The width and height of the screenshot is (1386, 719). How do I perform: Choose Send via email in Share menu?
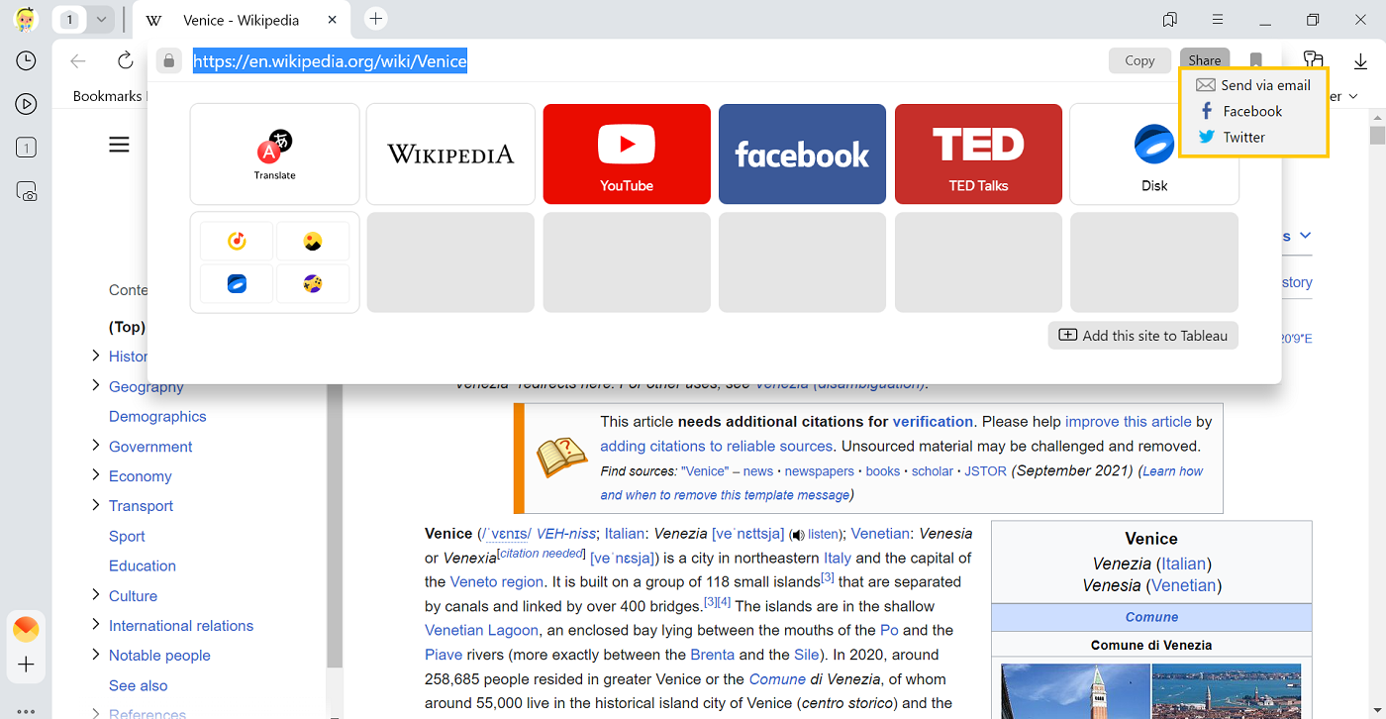pos(1253,85)
